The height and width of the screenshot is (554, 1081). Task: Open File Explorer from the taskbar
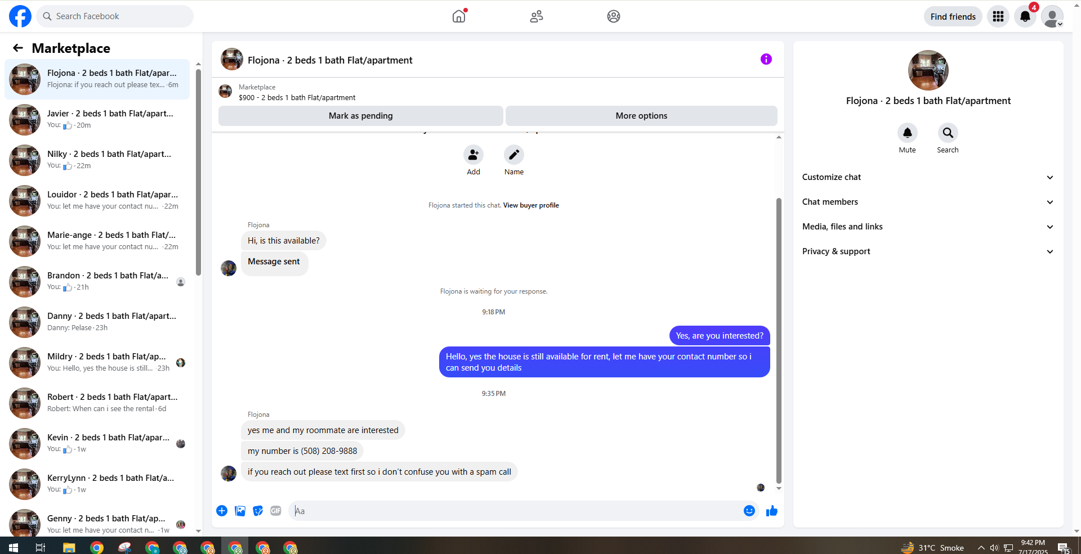(x=69, y=547)
